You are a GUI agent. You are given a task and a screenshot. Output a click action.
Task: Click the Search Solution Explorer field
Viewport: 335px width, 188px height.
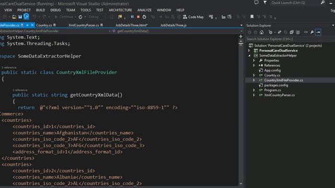[290, 39]
